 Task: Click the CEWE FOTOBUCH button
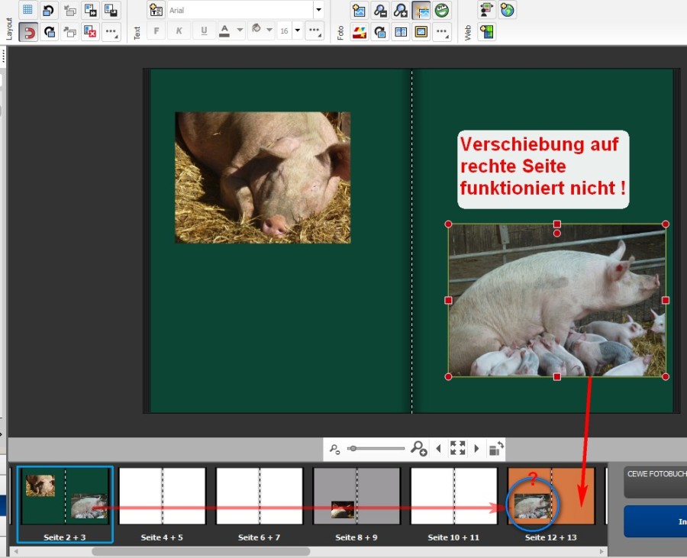[x=655, y=482]
